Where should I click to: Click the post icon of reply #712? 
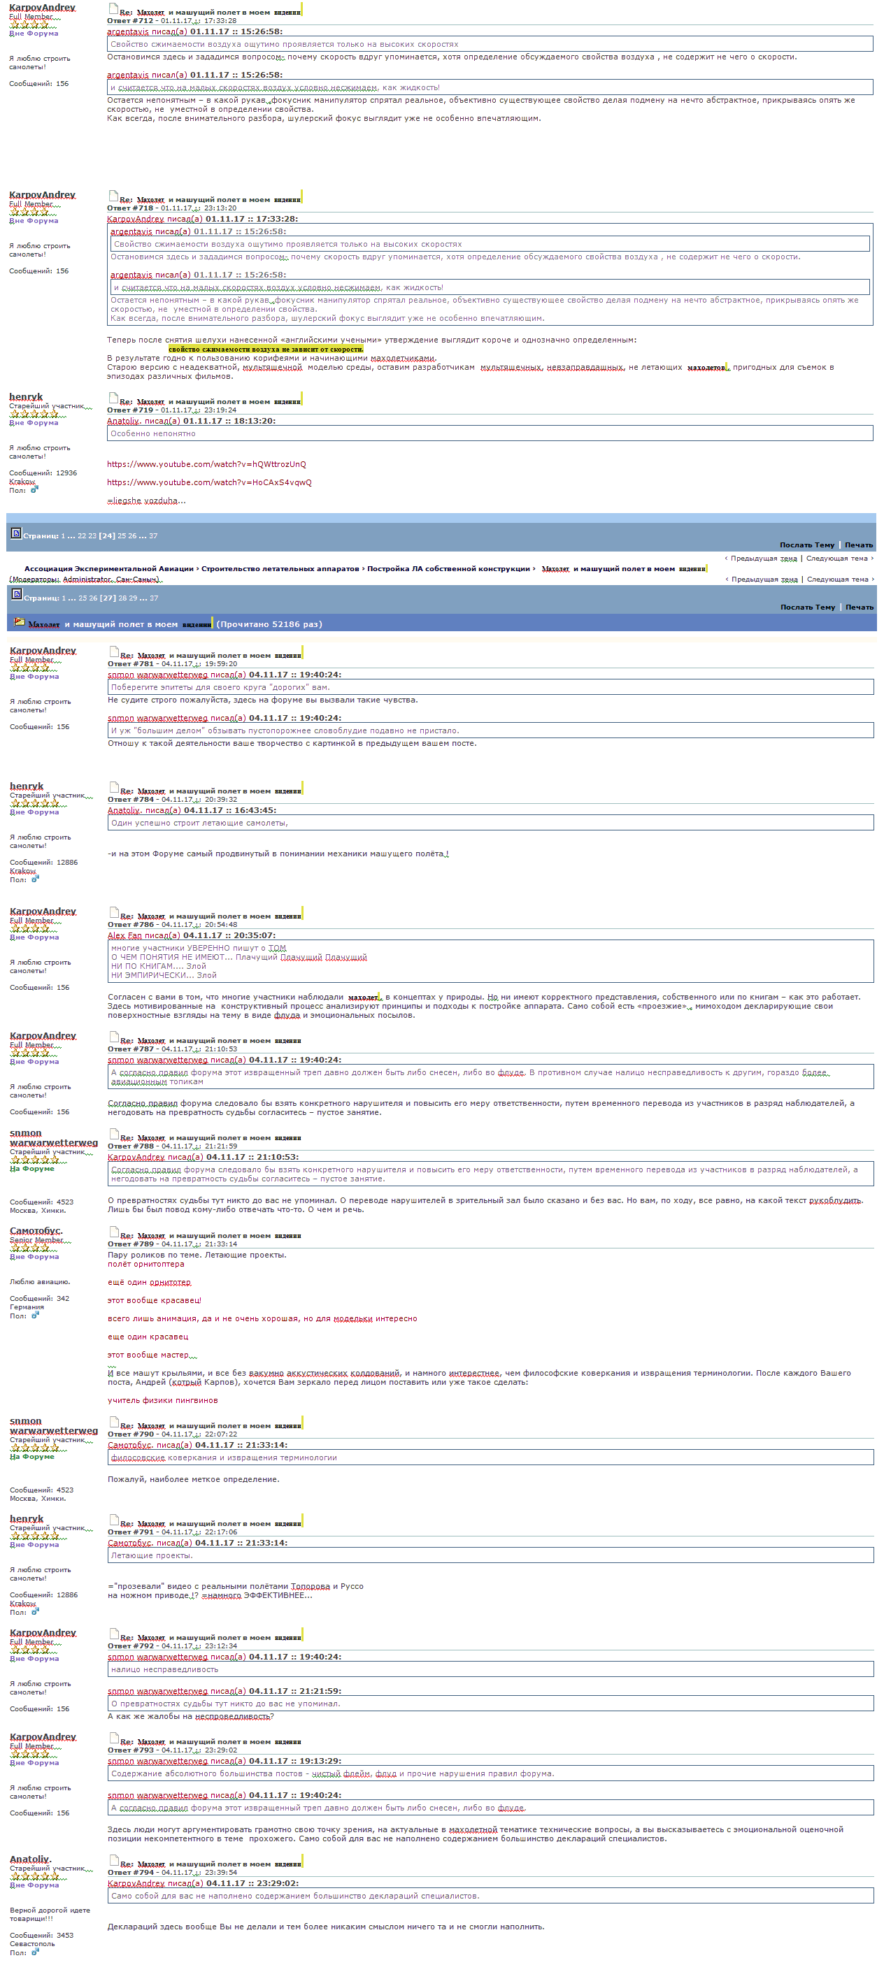[113, 9]
